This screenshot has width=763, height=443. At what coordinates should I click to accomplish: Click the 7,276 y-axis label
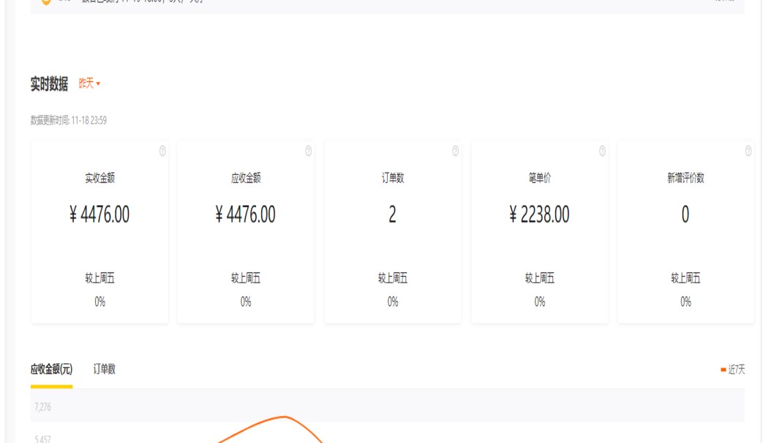tap(43, 406)
